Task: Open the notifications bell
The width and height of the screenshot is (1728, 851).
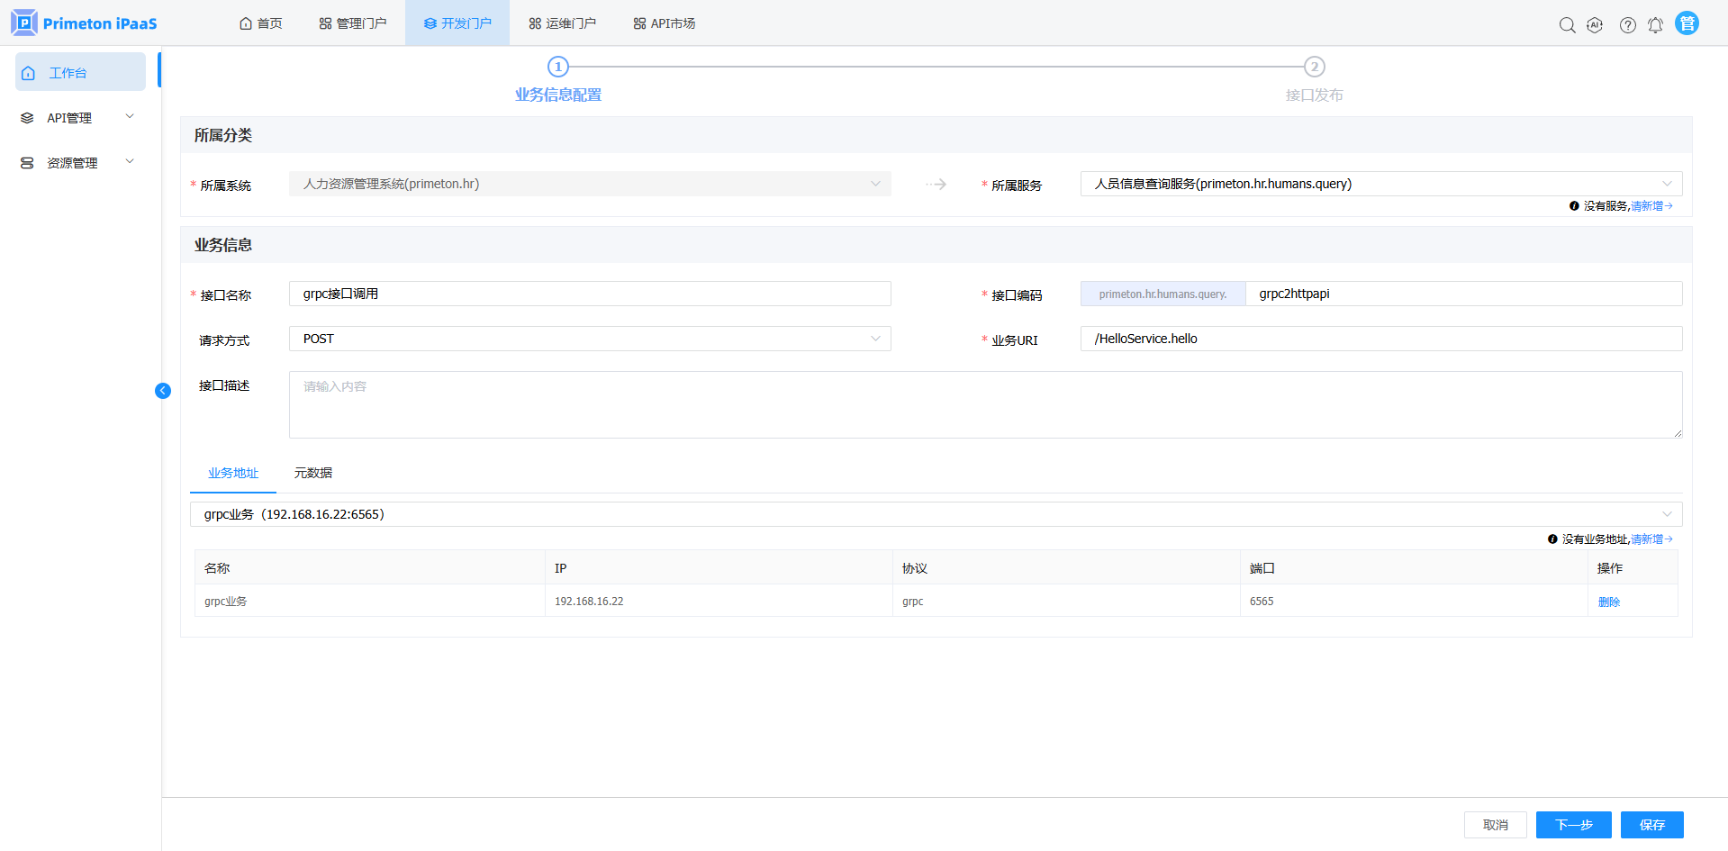Action: [1655, 25]
